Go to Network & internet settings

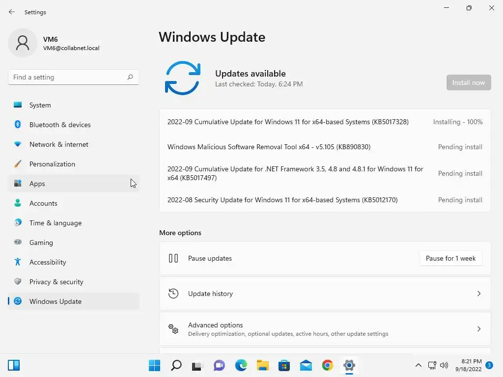[x=74, y=144]
